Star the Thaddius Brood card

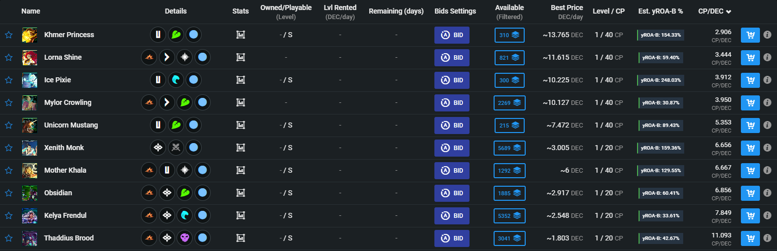pyautogui.click(x=9, y=238)
